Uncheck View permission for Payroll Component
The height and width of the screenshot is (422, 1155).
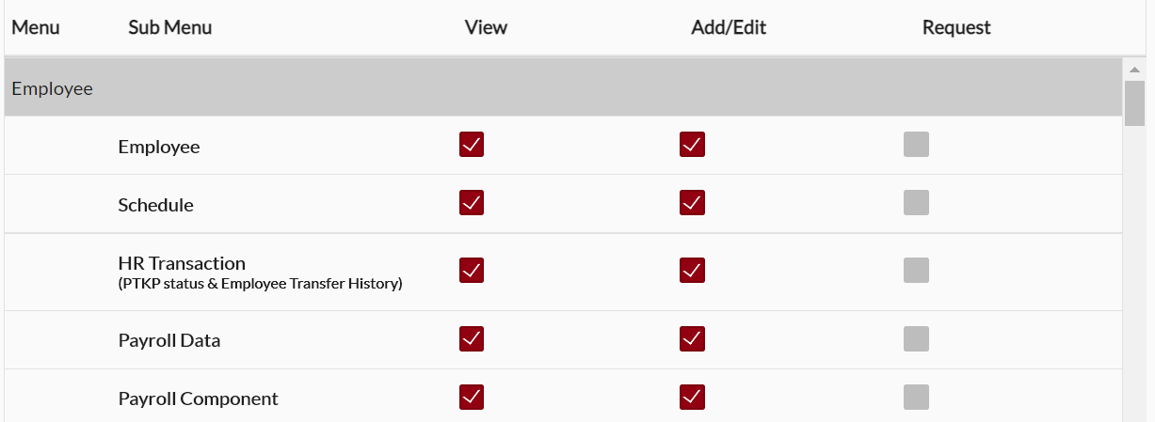tap(472, 397)
